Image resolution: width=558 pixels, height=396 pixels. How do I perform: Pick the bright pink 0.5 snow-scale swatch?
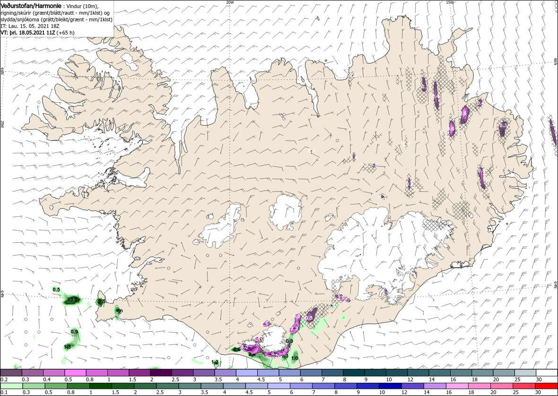(x=76, y=373)
